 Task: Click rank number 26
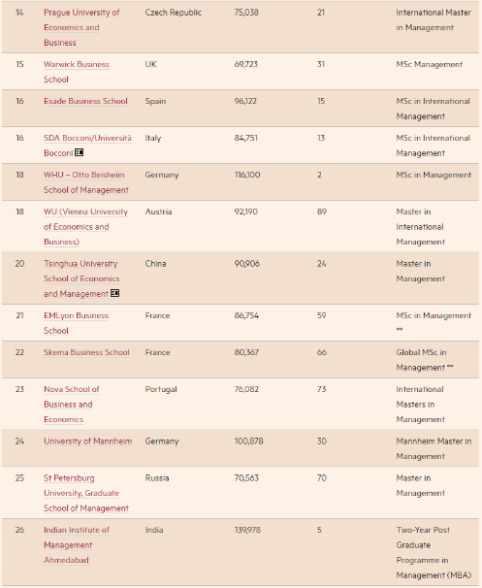click(x=19, y=530)
